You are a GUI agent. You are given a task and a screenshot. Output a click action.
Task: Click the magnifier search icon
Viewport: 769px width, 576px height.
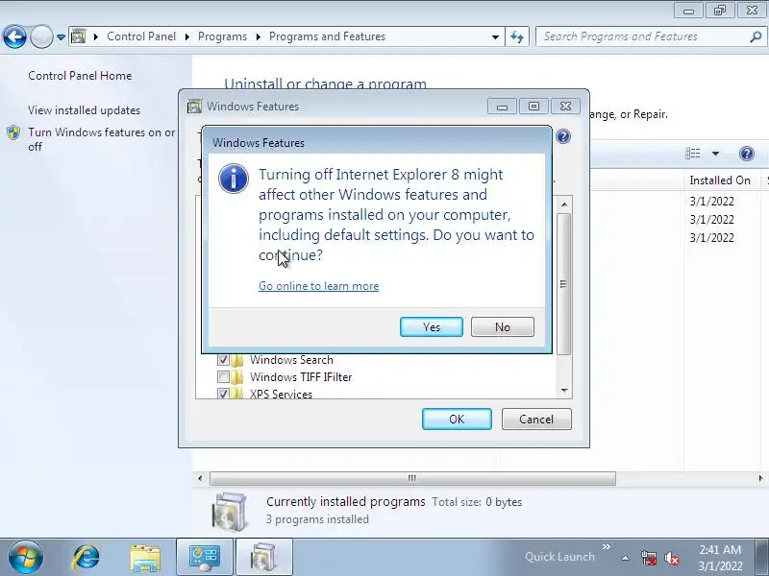point(756,36)
